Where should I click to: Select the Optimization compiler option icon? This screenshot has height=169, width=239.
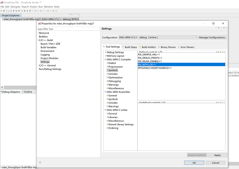click(107, 77)
